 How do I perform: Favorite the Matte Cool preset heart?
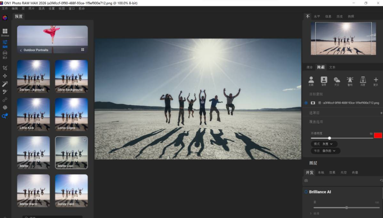(85, 139)
